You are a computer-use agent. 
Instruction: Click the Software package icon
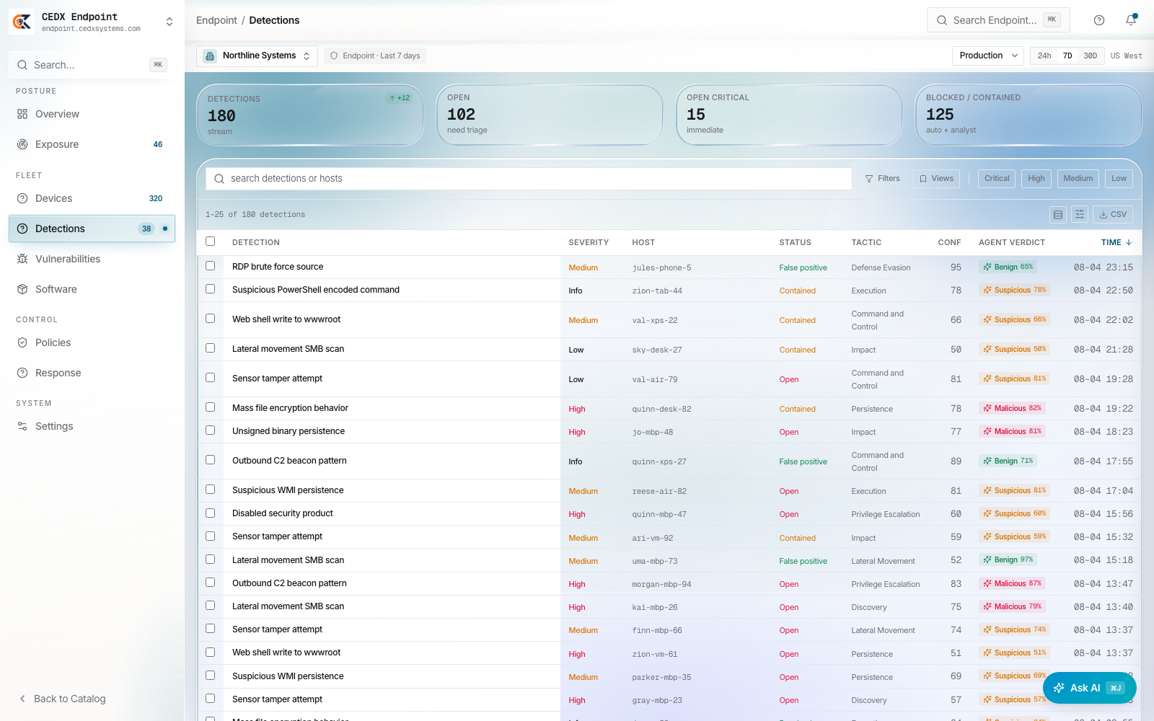[x=22, y=289]
